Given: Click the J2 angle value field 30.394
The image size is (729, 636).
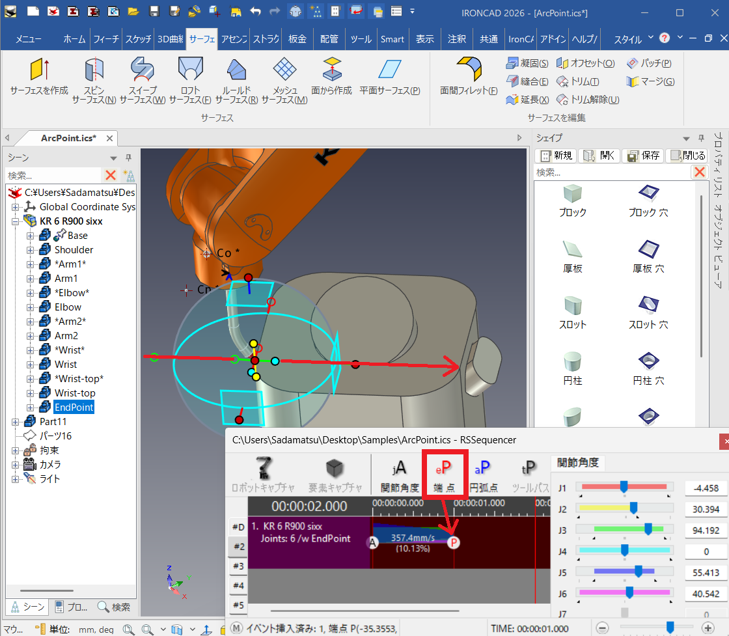Looking at the screenshot, I should [706, 510].
